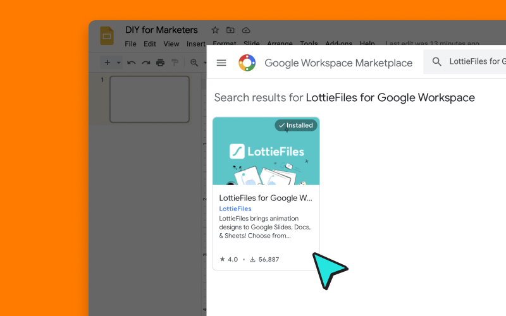Click the Google Workspace Marketplace logo

247,63
